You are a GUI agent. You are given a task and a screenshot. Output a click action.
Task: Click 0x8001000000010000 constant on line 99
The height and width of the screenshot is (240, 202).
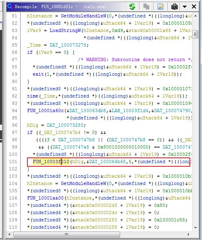point(123,147)
